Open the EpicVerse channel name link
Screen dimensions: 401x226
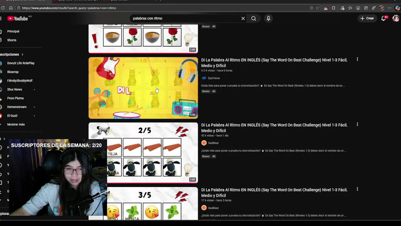pyautogui.click(x=214, y=78)
